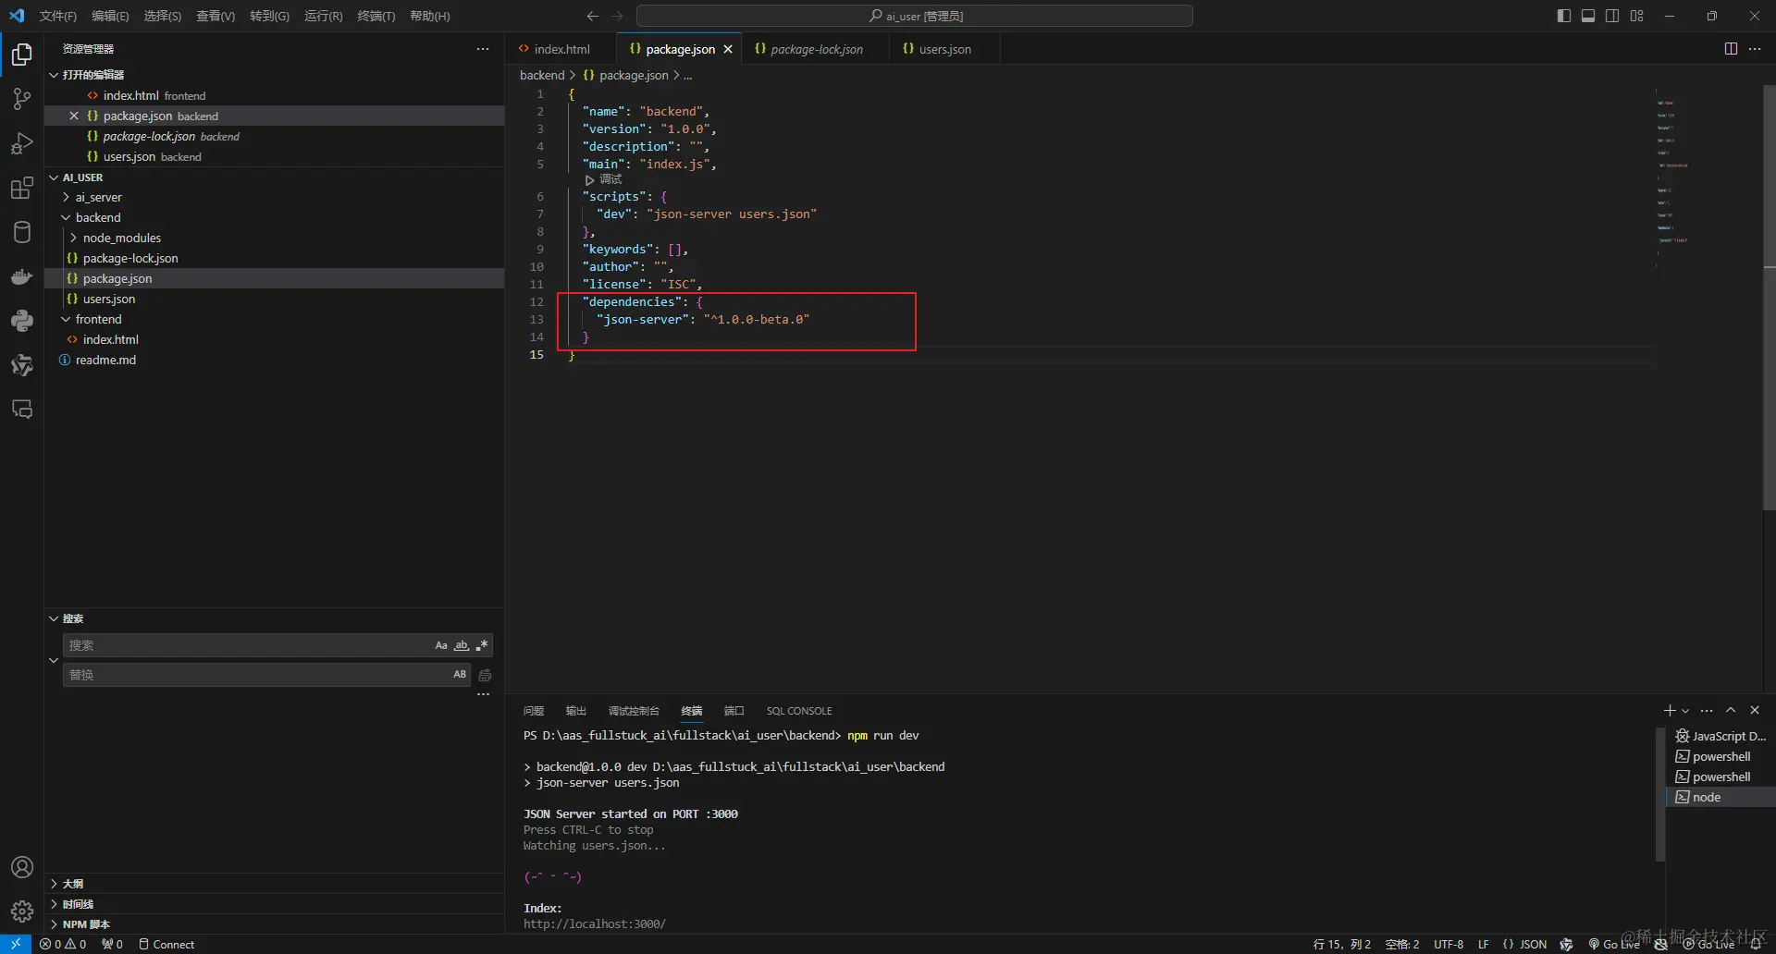Maximize the terminal panel size
Image resolution: width=1776 pixels, height=954 pixels.
click(1731, 710)
